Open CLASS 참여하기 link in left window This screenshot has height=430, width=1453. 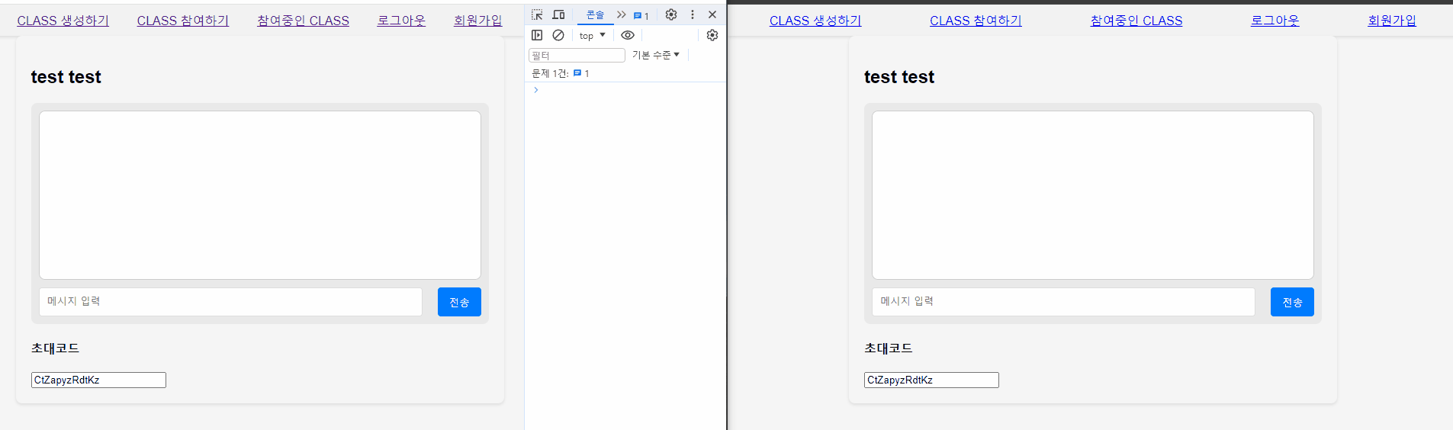pyautogui.click(x=183, y=21)
